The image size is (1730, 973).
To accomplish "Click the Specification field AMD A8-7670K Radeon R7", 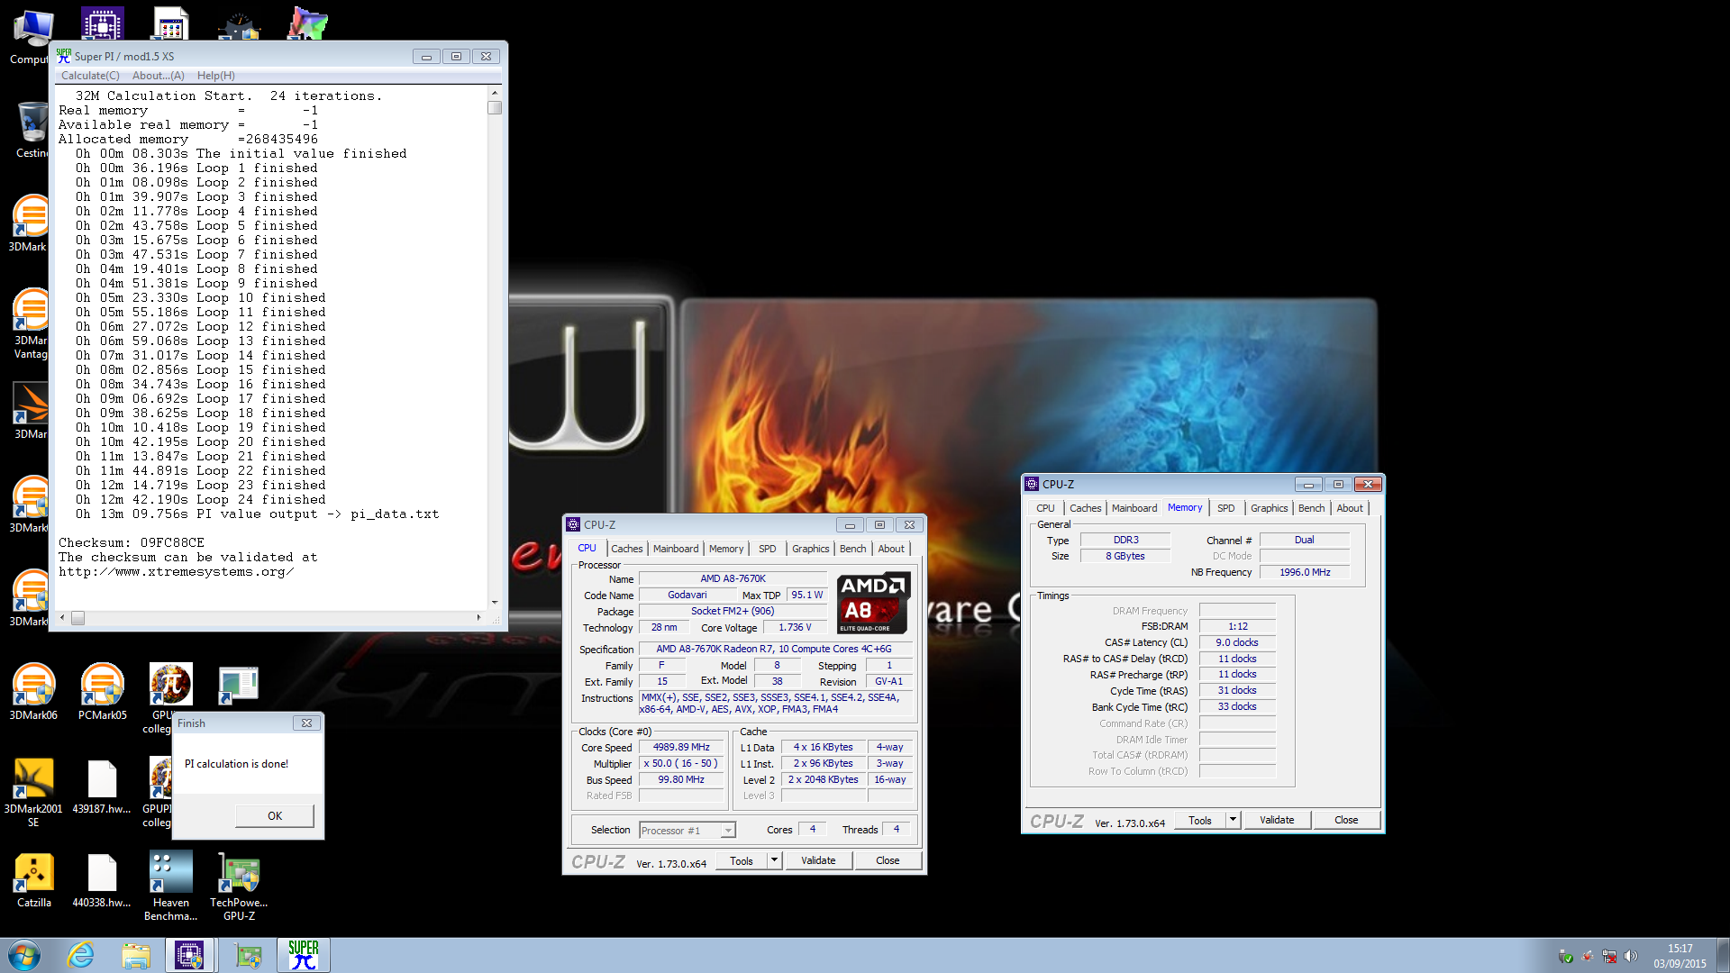I will 774,649.
